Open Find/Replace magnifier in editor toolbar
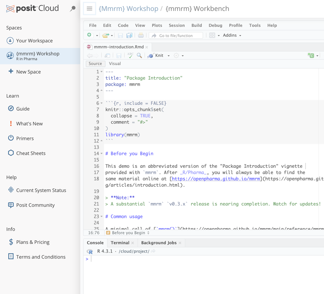The image size is (324, 294). [x=139, y=56]
